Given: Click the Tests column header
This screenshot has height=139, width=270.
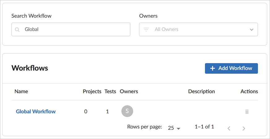Looking at the screenshot, I should (x=110, y=91).
